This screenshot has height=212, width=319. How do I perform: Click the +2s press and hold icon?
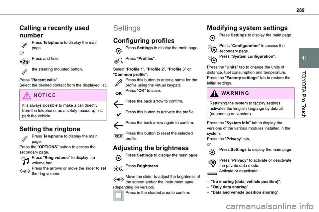tap(25, 61)
